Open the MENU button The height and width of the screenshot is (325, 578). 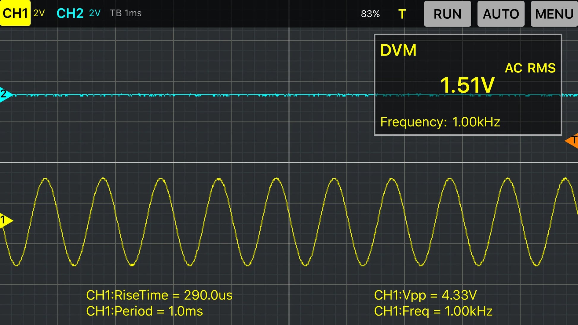pos(554,14)
